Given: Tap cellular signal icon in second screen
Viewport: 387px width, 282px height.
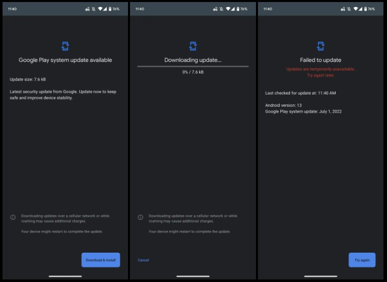Looking at the screenshot, I should (233, 9).
